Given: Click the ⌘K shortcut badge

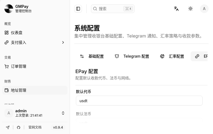Looking at the screenshot, I should point(128,9).
